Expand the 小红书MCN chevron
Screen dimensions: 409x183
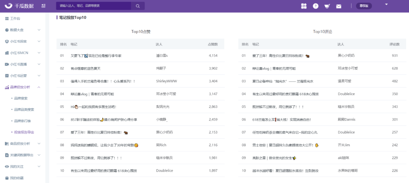39,53
